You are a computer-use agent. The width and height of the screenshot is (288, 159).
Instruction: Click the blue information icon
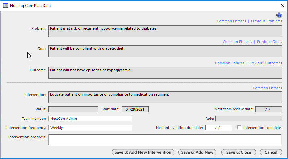(279, 15)
